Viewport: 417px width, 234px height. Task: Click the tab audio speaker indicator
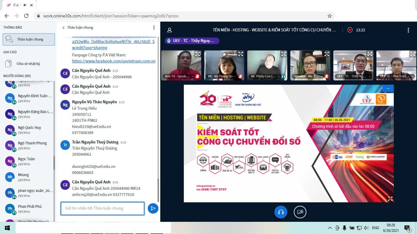click(25, 5)
